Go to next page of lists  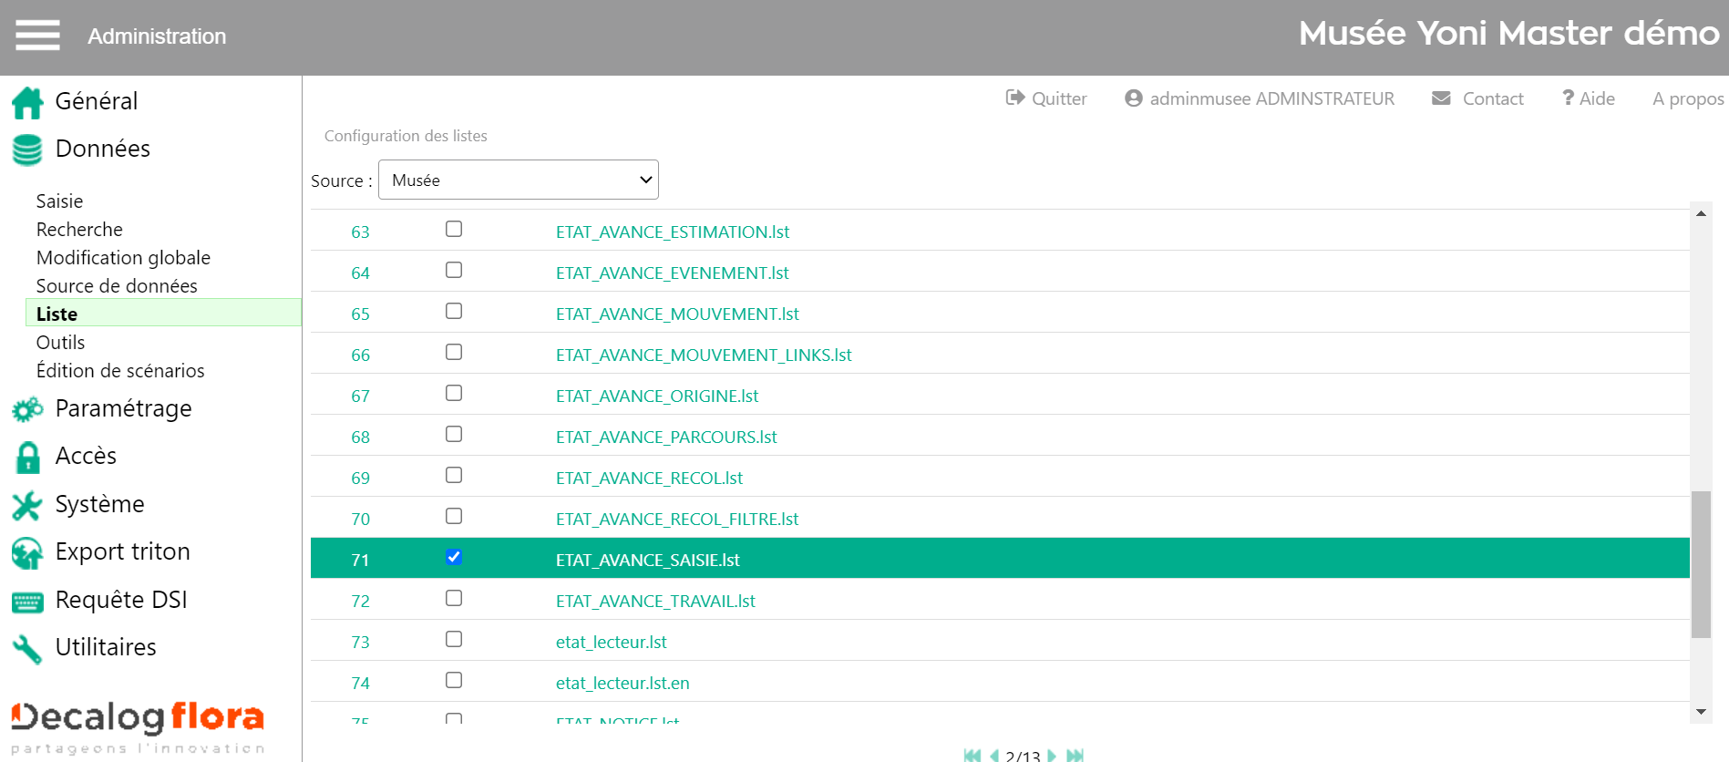click(x=1052, y=755)
